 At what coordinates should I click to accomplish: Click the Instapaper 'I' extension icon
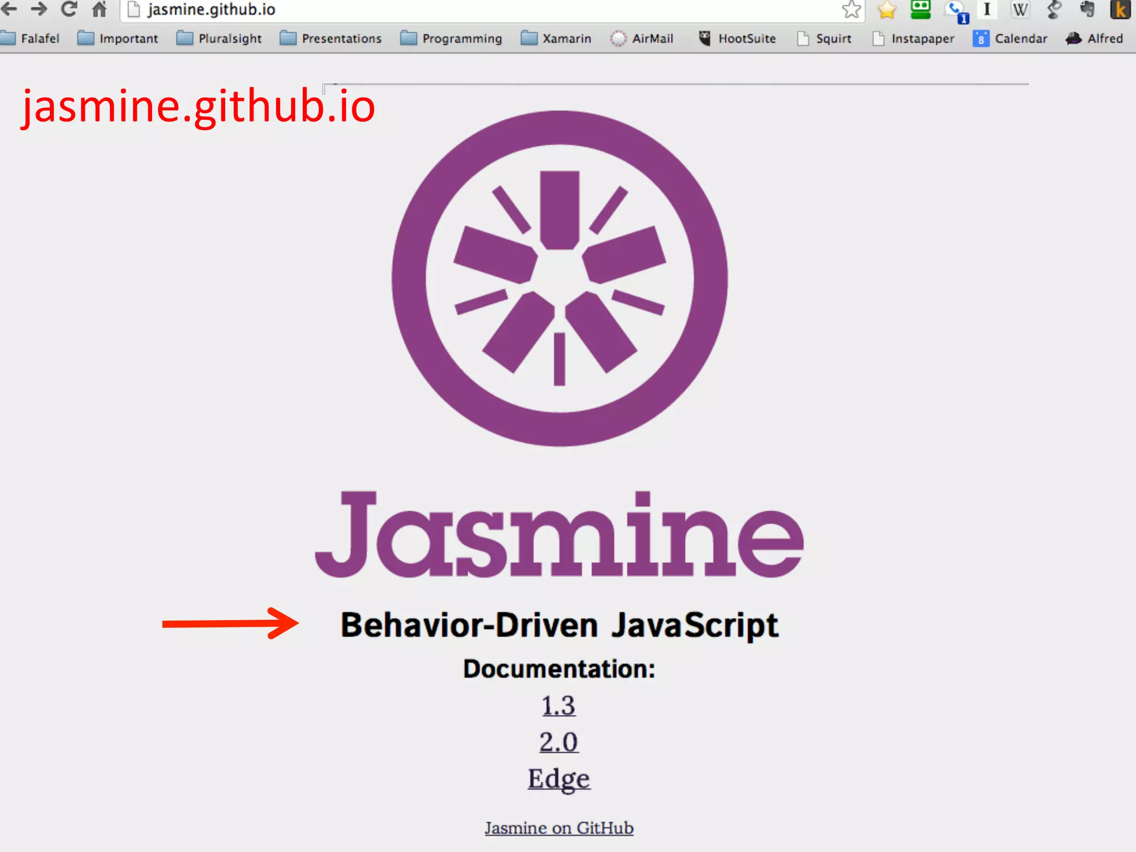(987, 9)
